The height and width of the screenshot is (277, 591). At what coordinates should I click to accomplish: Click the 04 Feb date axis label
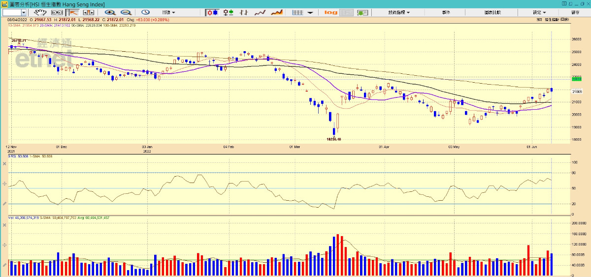228,147
